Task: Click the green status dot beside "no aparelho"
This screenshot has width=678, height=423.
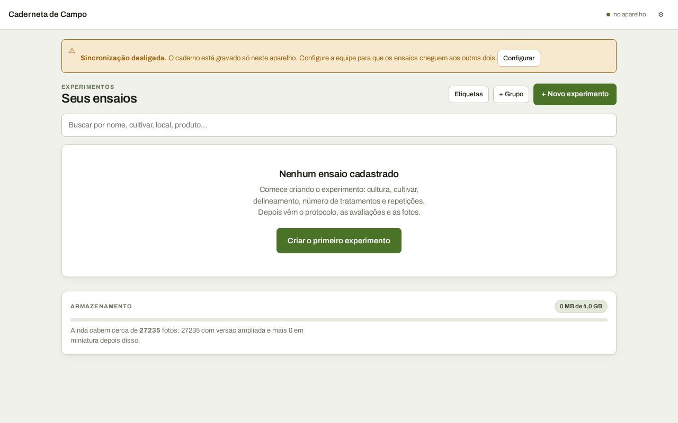Action: click(x=608, y=15)
